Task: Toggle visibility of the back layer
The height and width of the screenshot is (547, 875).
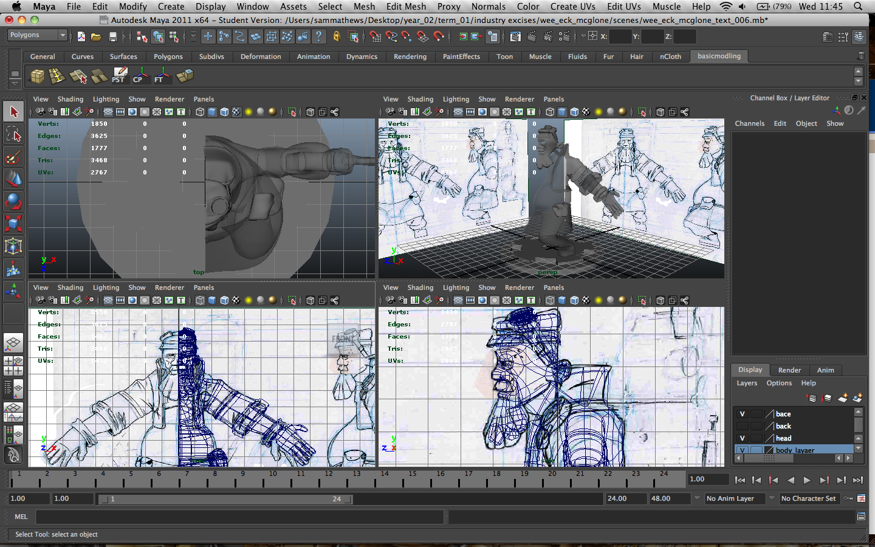Action: pyautogui.click(x=742, y=426)
